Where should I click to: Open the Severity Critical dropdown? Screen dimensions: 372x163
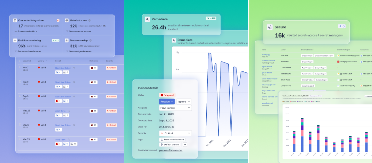click(175, 133)
